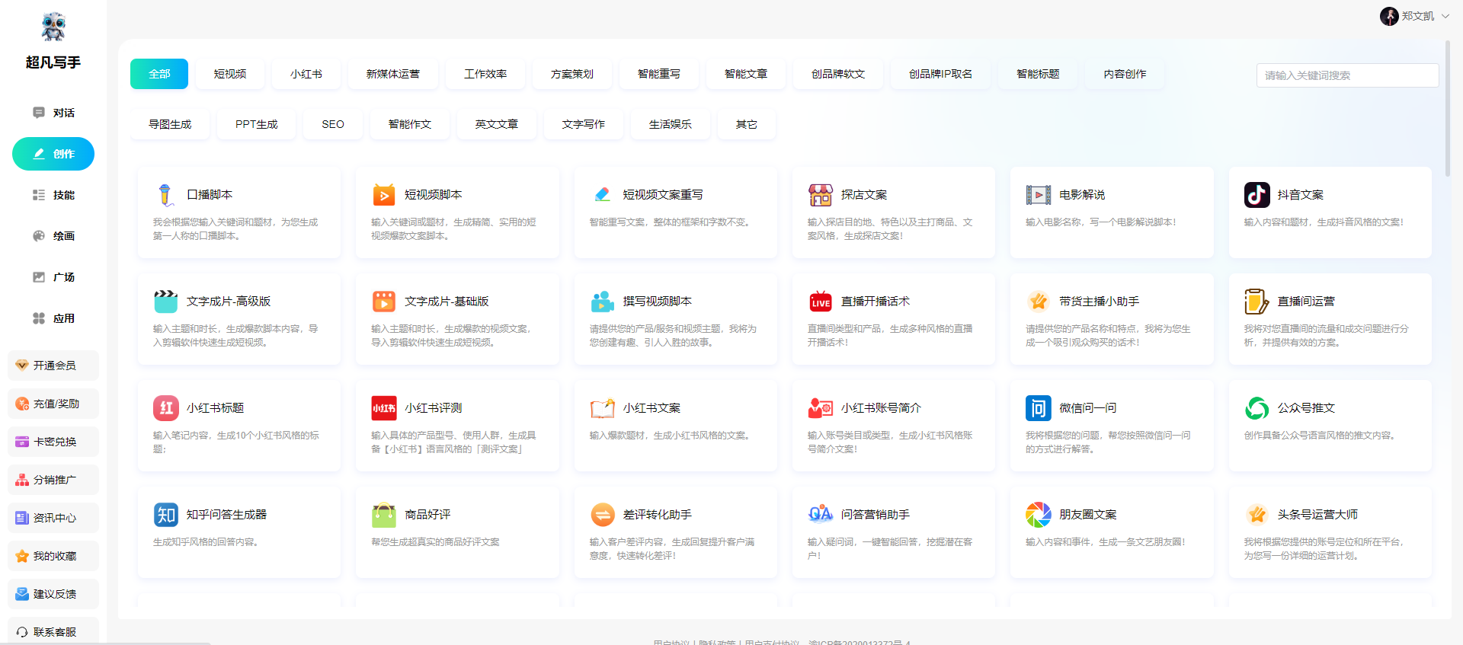Switch to the 智能标题 tab

1038,74
